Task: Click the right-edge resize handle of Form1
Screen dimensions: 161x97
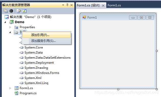Action: tap(157, 51)
